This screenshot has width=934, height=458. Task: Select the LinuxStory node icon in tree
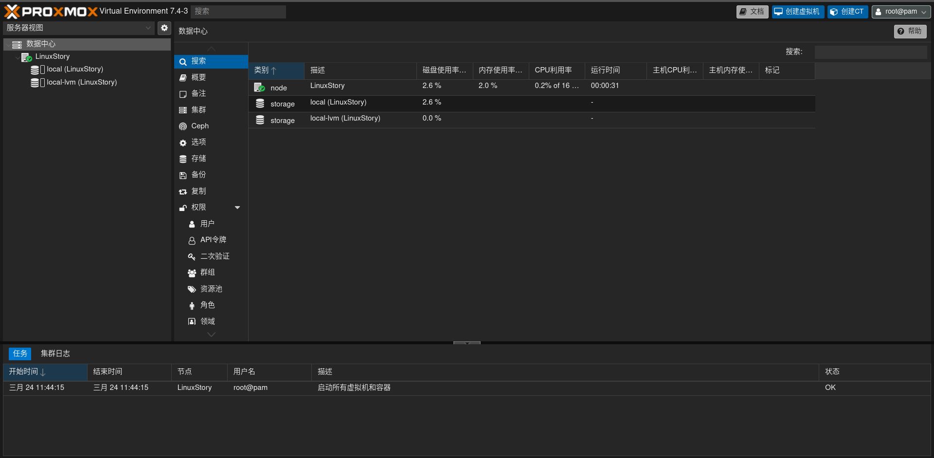coord(26,57)
